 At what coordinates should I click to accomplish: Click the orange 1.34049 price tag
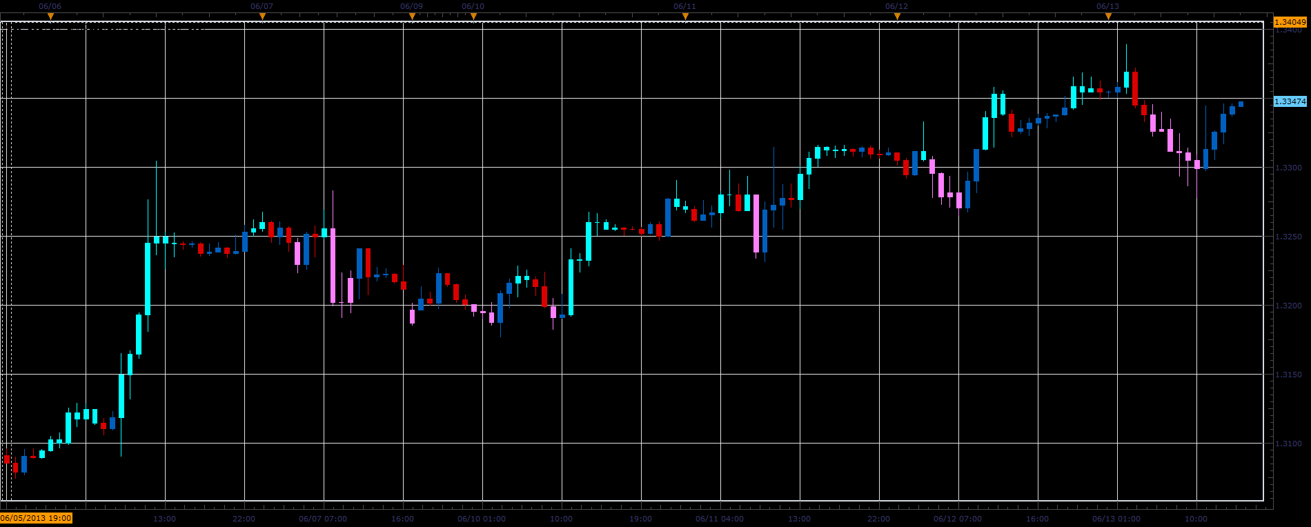[x=1290, y=22]
